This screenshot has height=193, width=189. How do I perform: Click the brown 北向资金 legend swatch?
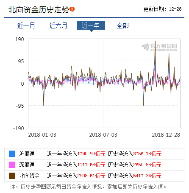12,176
